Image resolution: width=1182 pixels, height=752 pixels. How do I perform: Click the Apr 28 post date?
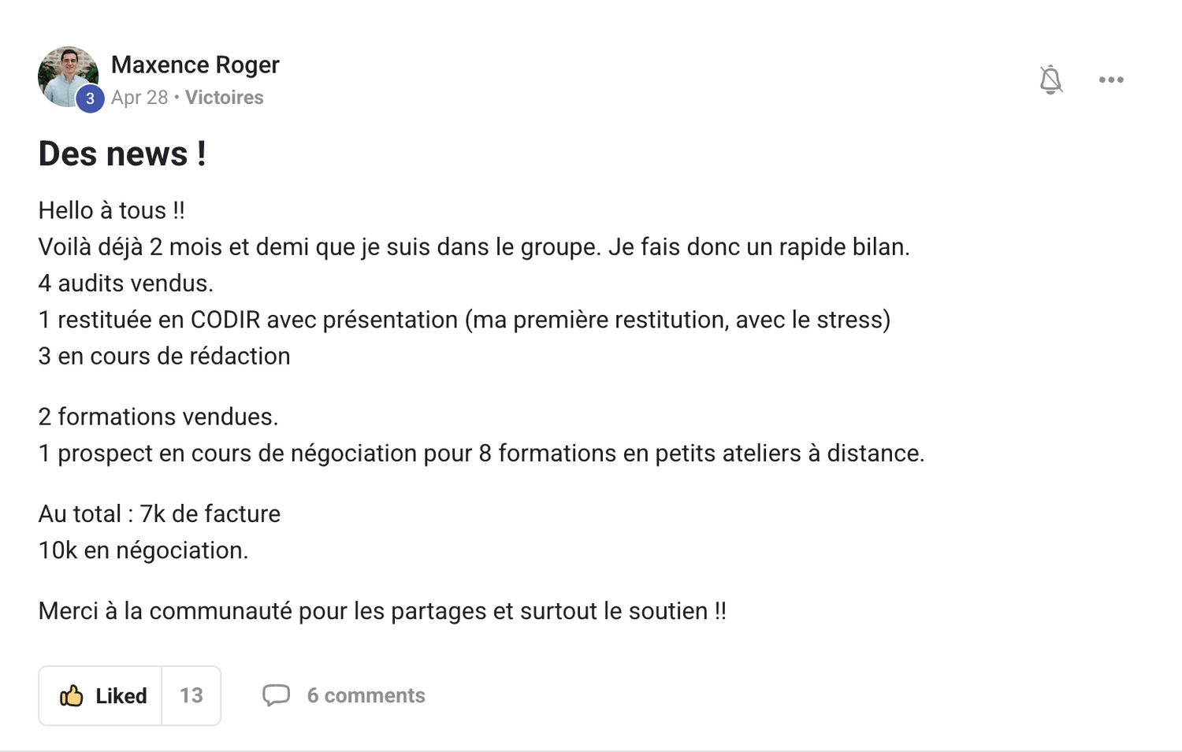pos(139,98)
